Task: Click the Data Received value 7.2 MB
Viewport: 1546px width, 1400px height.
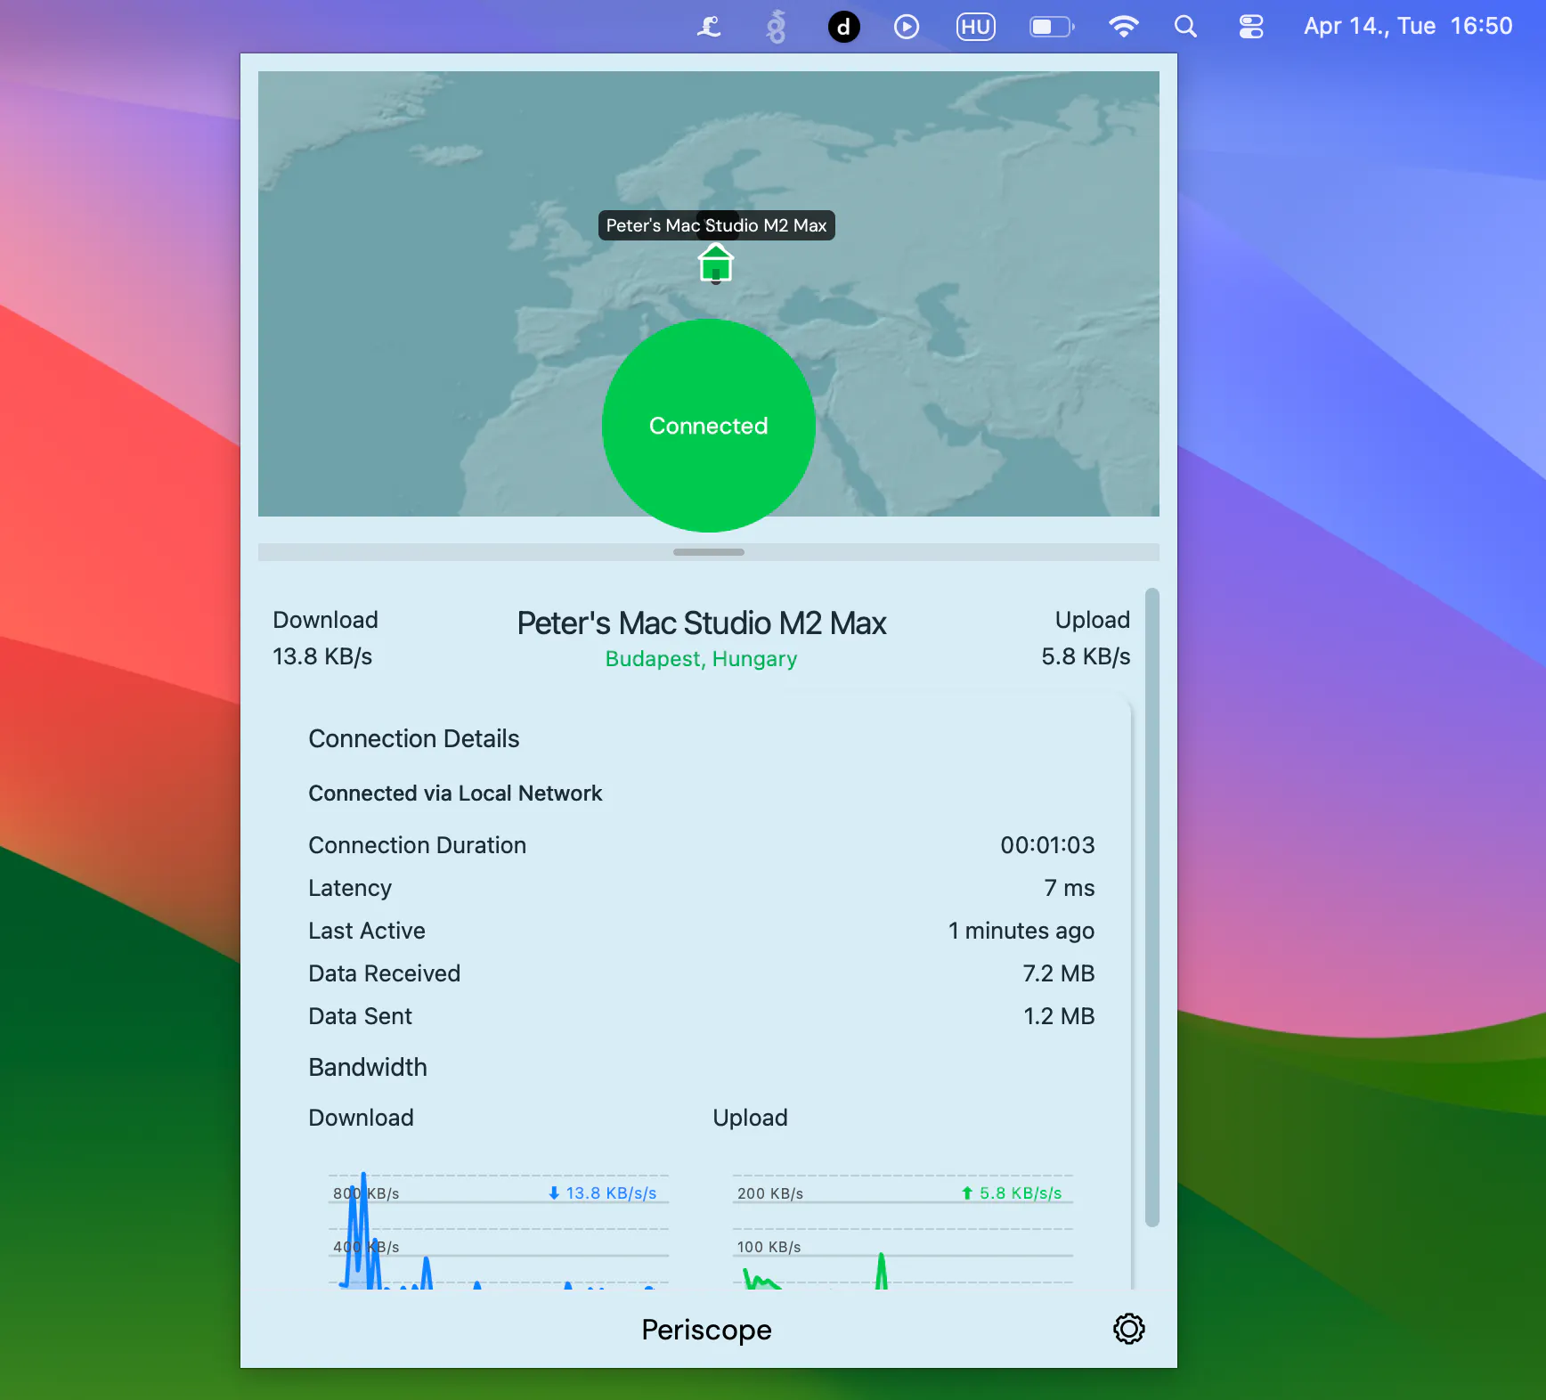Action: point(1059,973)
